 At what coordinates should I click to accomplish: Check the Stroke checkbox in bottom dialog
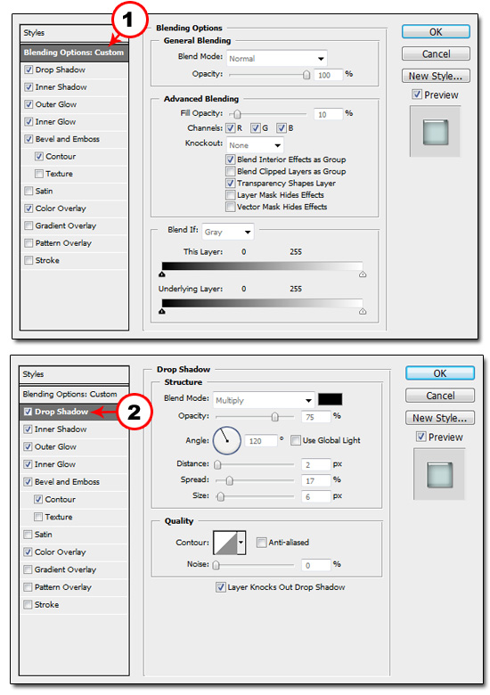(x=28, y=605)
